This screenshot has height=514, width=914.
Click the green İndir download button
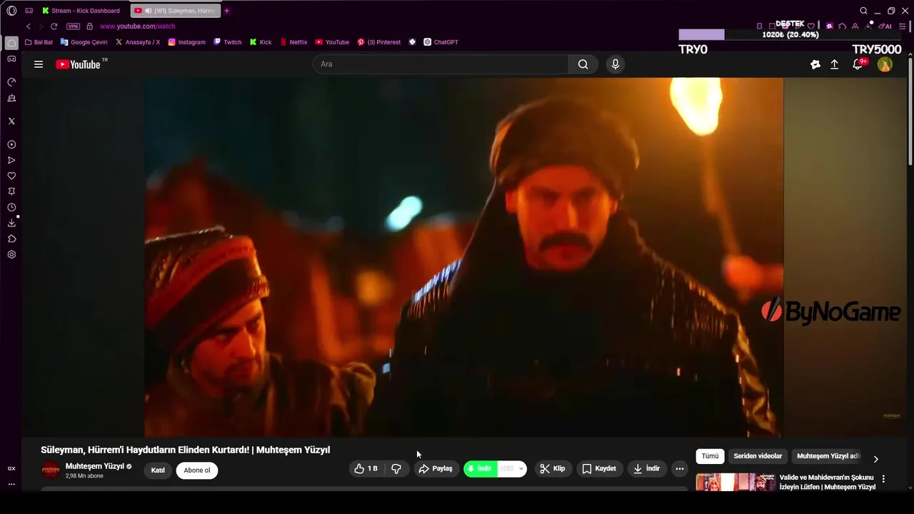pos(480,469)
